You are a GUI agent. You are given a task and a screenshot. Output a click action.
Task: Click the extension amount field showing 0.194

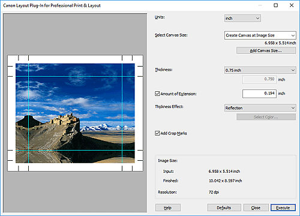[259, 94]
